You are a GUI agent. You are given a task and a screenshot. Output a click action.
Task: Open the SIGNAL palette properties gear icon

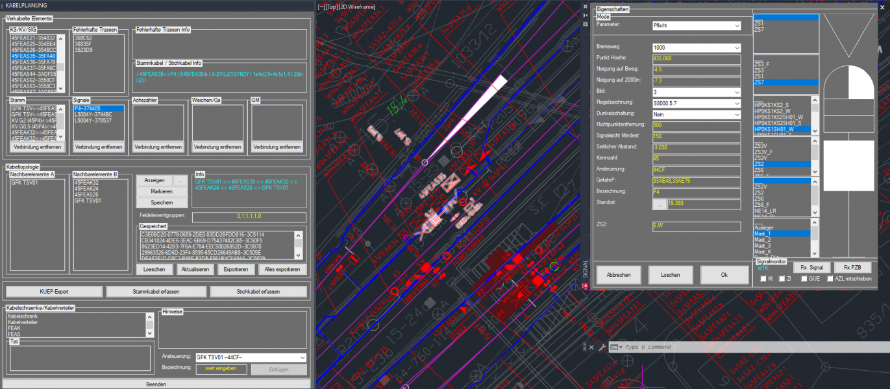pyautogui.click(x=586, y=24)
